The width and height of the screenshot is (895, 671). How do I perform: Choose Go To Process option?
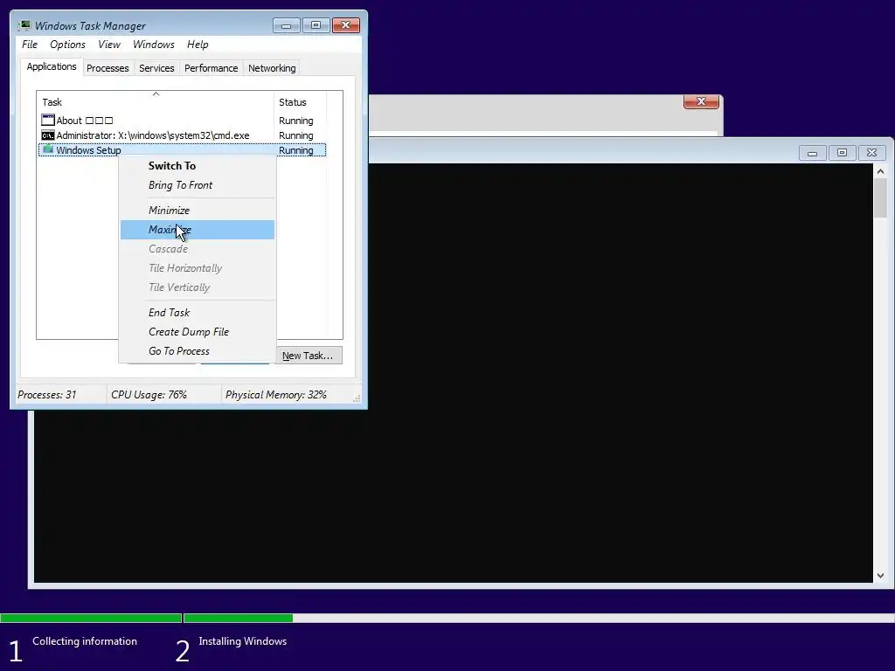click(197, 351)
